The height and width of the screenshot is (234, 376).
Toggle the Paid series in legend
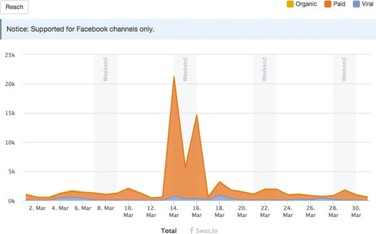click(x=335, y=4)
